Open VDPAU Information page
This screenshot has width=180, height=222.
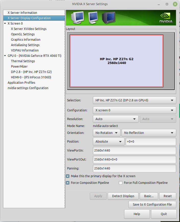pos(25,50)
